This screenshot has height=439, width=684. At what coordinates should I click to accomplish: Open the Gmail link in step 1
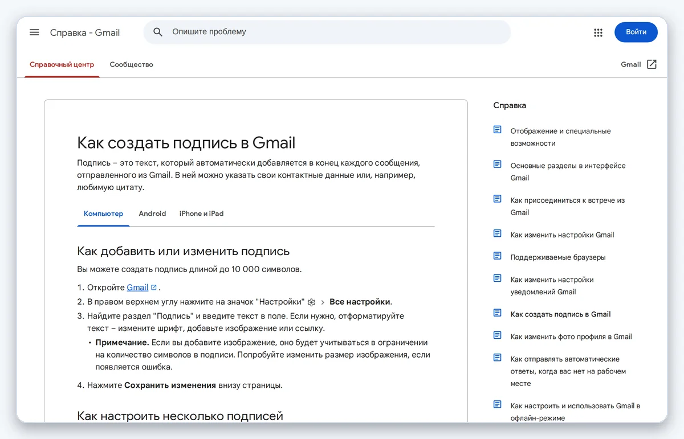137,288
